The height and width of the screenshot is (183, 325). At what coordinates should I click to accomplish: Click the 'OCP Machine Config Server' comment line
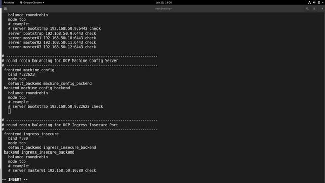pos(60,61)
